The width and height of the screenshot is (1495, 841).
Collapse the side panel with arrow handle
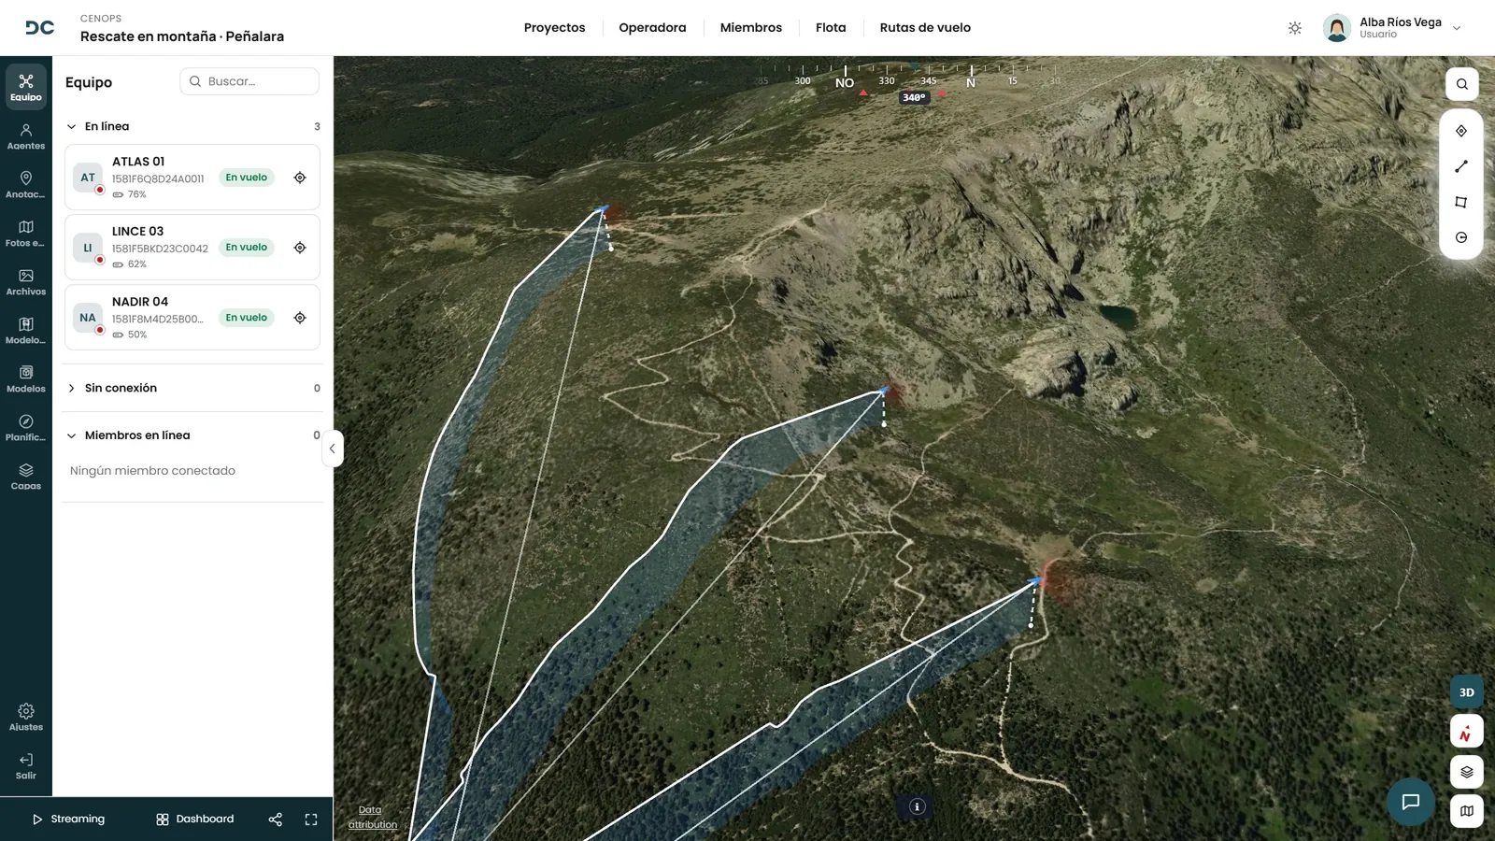pos(332,449)
